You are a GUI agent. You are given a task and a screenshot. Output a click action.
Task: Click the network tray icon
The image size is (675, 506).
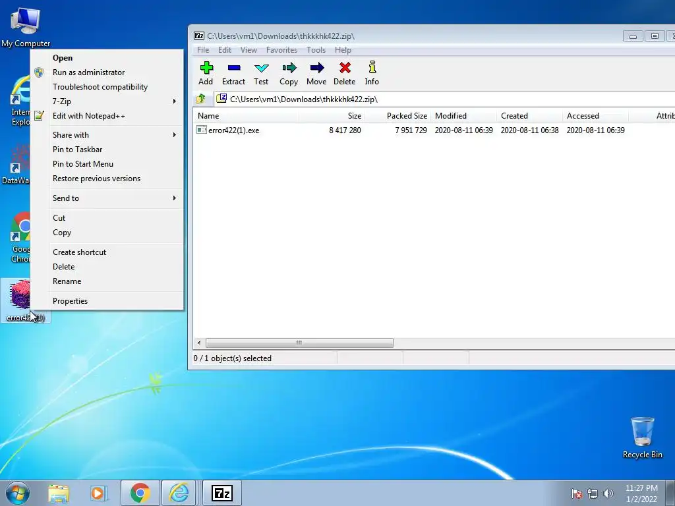[x=593, y=493]
